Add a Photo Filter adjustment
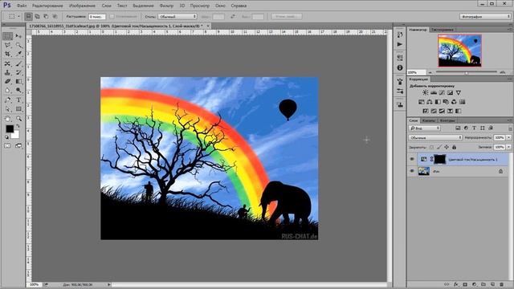This screenshot has height=289, width=514. [446, 102]
